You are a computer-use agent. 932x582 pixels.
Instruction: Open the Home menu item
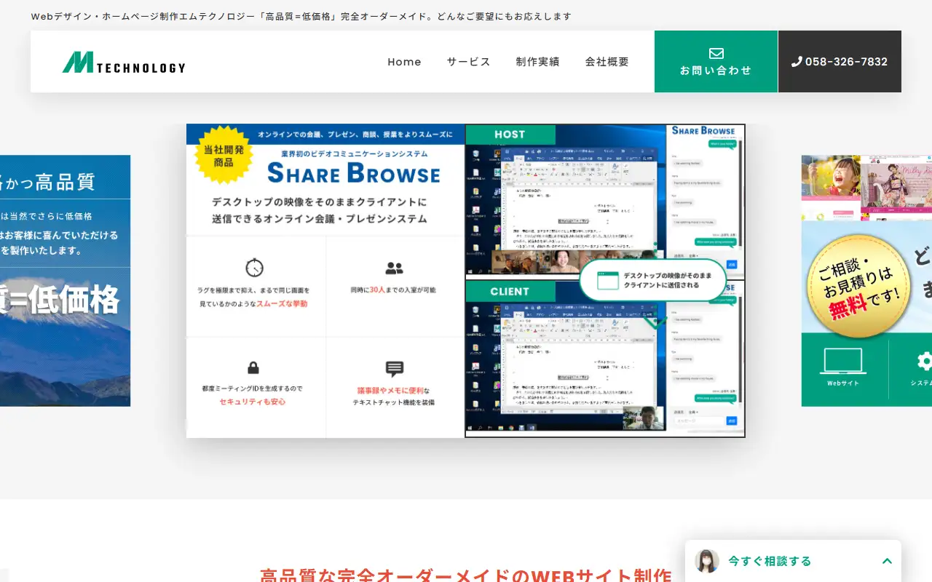[404, 62]
